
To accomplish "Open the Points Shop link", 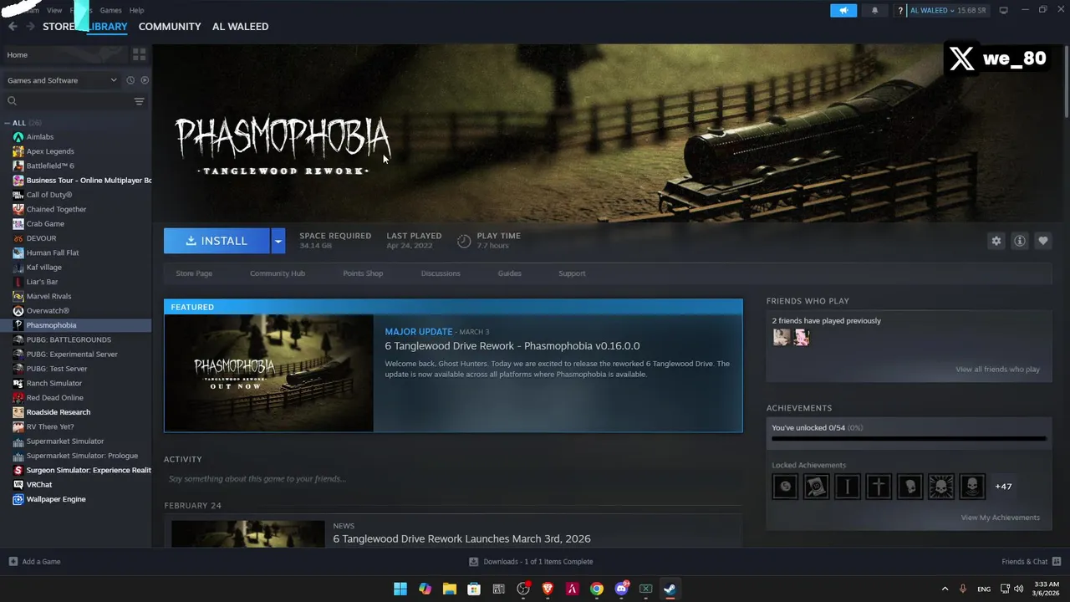I will (363, 273).
